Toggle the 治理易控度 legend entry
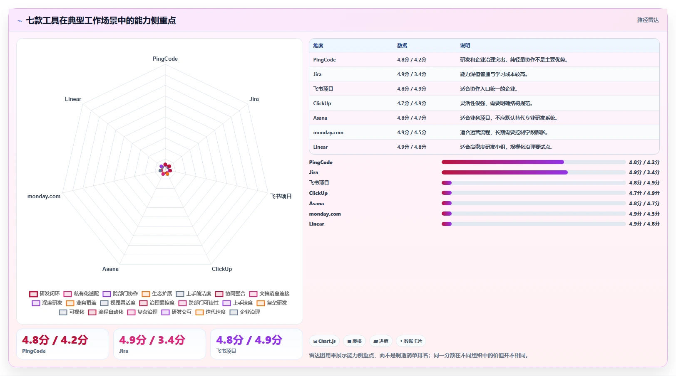 click(157, 303)
